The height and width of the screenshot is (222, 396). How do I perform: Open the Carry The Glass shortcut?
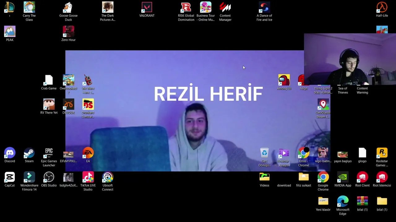tap(29, 7)
